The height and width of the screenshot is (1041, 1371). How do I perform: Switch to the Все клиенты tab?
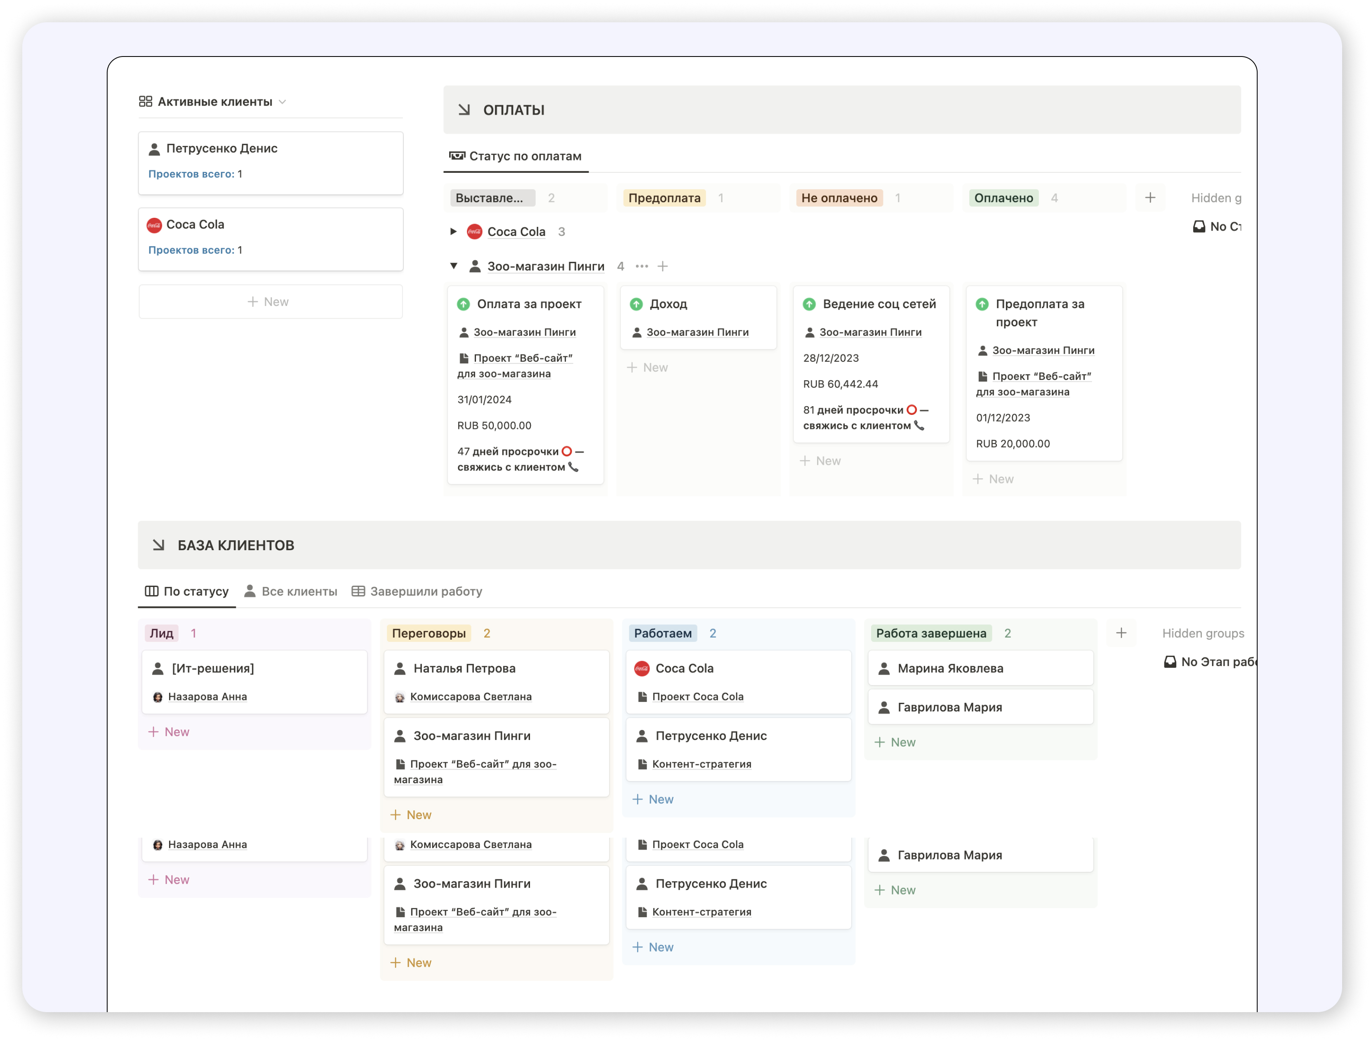(x=299, y=591)
